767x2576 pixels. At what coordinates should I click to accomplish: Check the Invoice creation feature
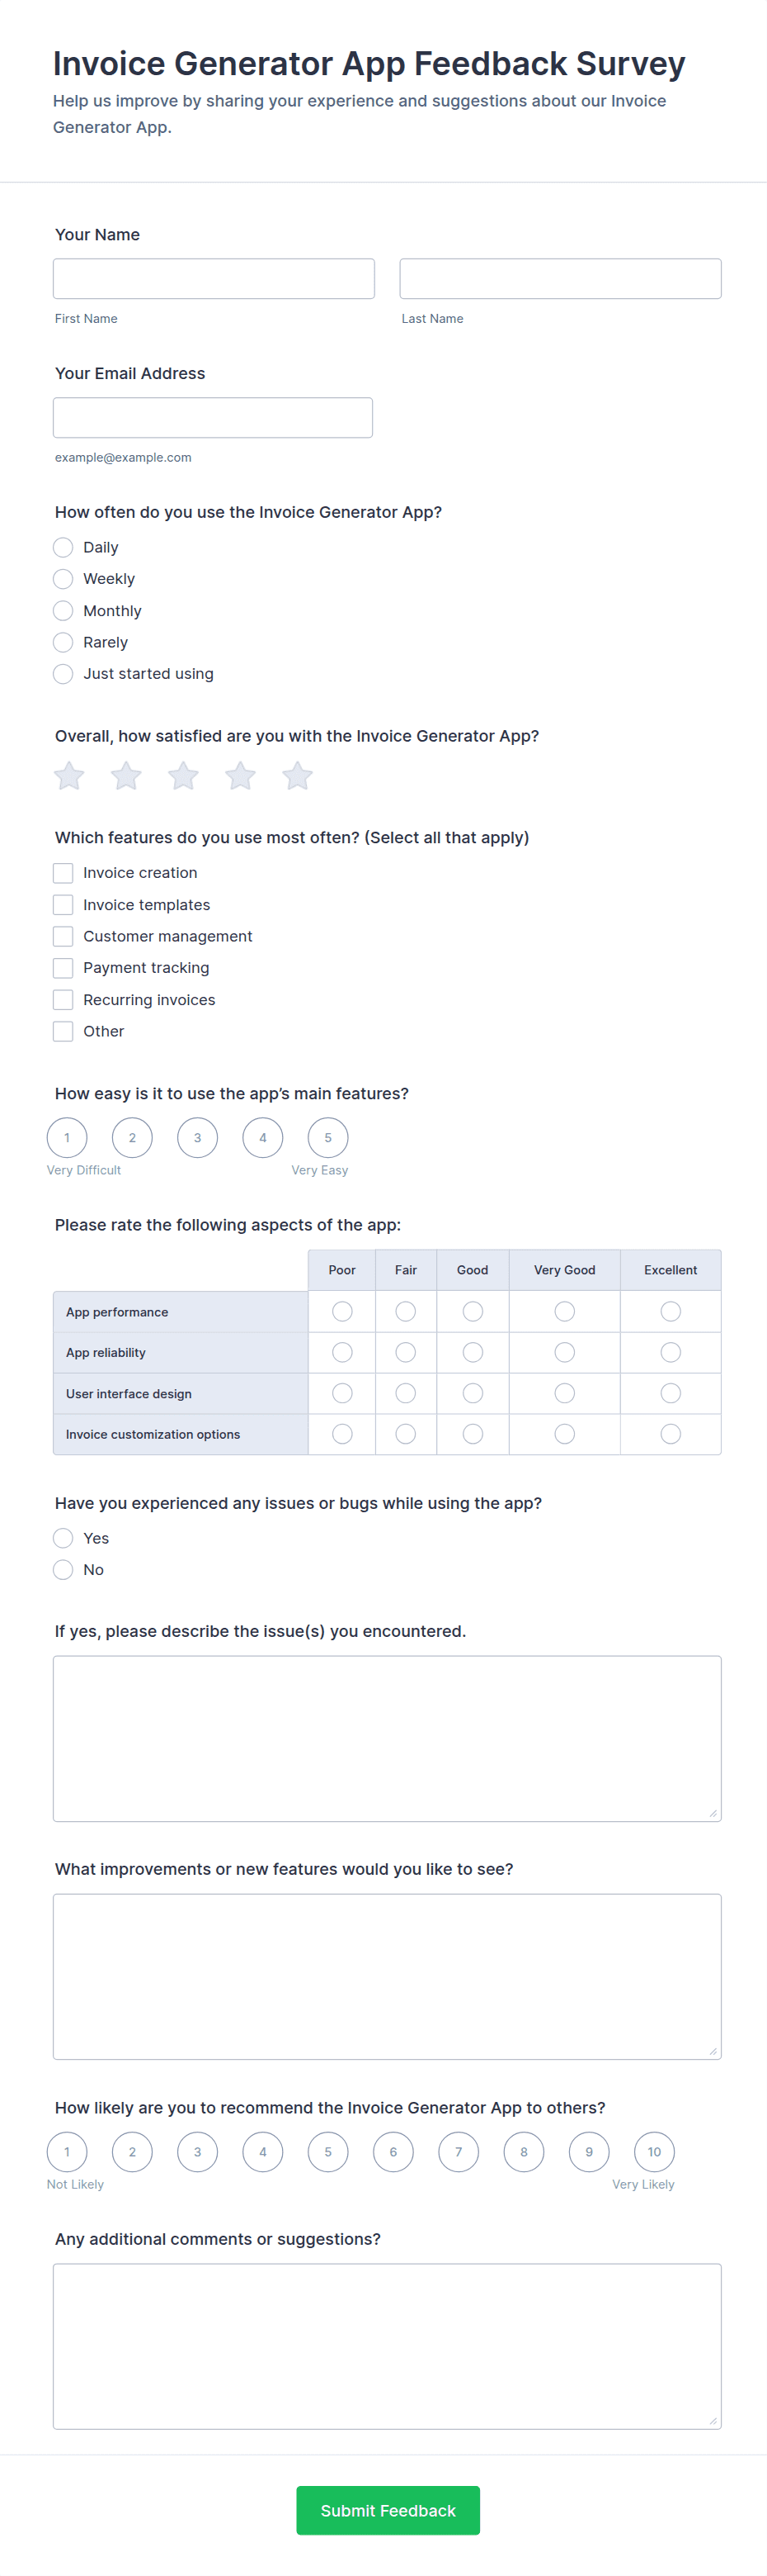(x=63, y=873)
